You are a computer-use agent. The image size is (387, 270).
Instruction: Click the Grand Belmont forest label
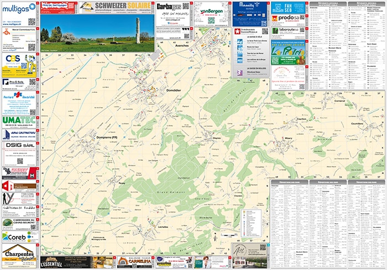(170, 192)
